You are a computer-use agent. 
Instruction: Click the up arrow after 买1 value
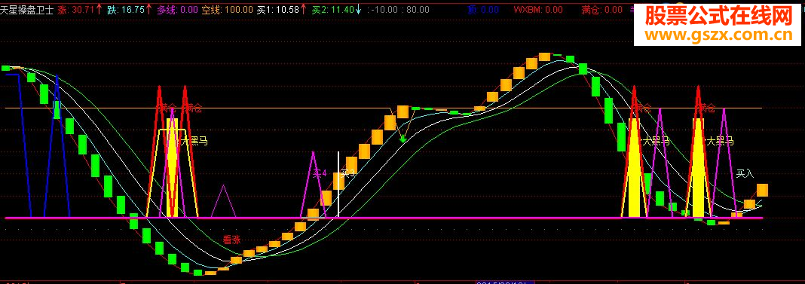[304, 9]
